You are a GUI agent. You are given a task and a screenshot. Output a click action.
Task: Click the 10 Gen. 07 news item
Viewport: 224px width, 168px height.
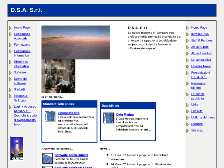(140, 157)
